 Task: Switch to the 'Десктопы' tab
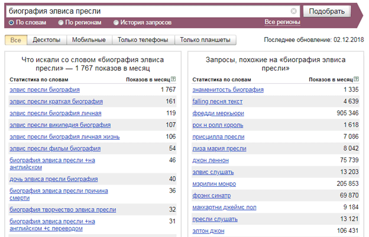[x=47, y=40]
